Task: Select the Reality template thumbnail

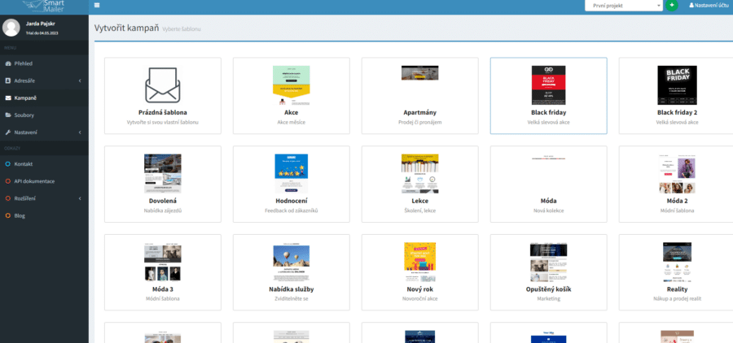Action: point(677,263)
